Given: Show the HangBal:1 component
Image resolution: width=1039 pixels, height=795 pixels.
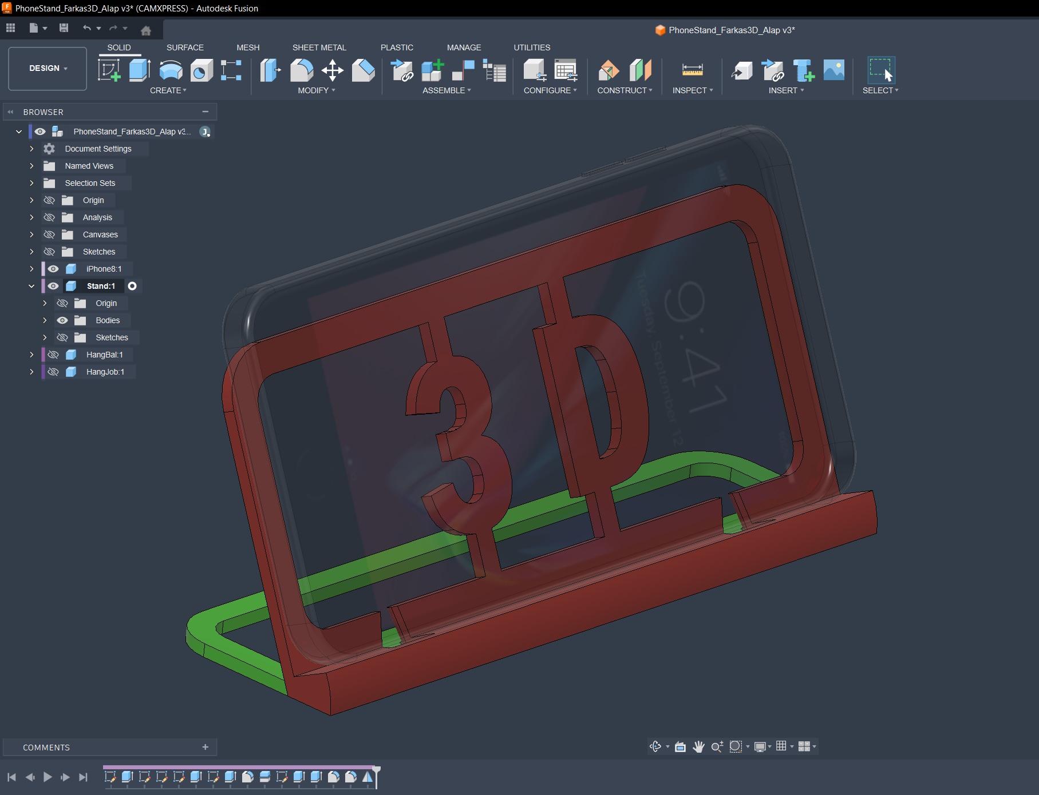Looking at the screenshot, I should [53, 355].
